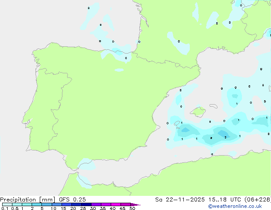Click the '15..18 UTC' time label
The image size is (271, 210).
[x=224, y=200]
